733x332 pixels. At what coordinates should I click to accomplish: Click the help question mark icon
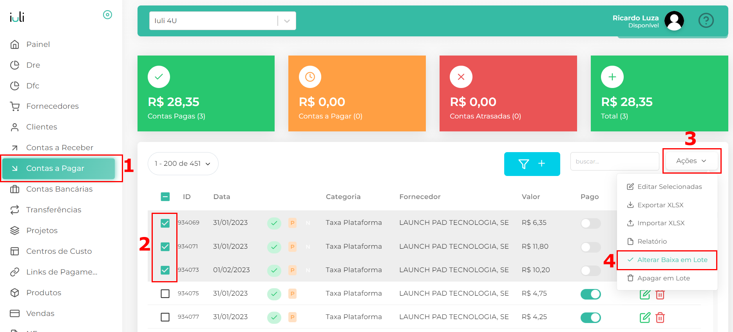click(x=706, y=20)
